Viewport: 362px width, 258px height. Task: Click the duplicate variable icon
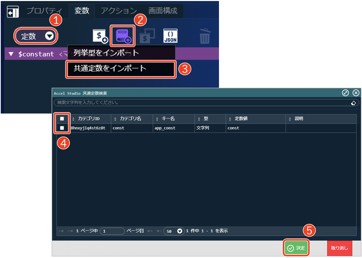click(147, 36)
